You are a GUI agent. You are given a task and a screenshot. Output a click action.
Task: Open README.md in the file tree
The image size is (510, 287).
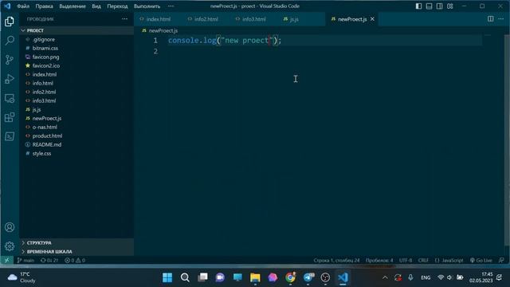pyautogui.click(x=47, y=145)
